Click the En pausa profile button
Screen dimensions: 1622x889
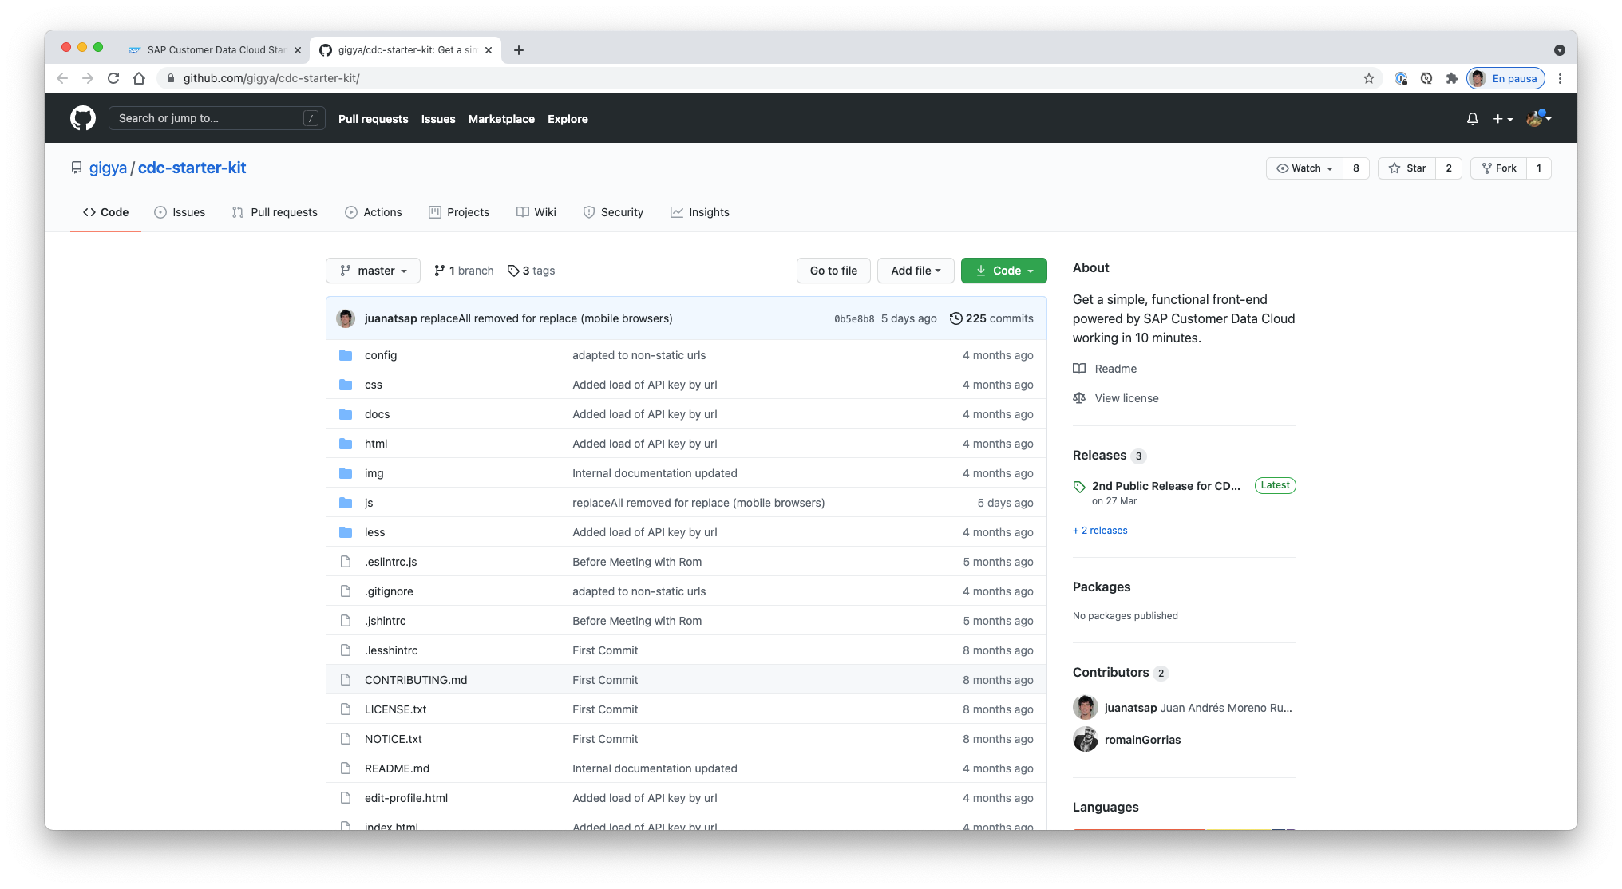(x=1505, y=78)
